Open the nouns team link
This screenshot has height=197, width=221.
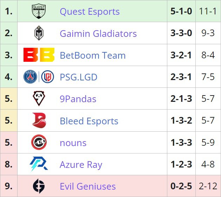click(x=73, y=143)
